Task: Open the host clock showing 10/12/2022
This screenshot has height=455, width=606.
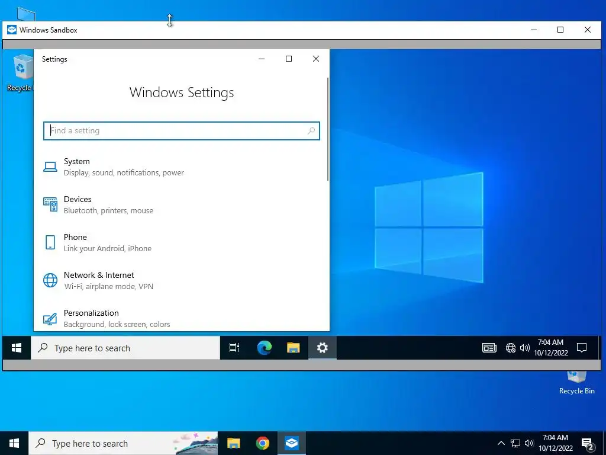Action: click(x=555, y=443)
